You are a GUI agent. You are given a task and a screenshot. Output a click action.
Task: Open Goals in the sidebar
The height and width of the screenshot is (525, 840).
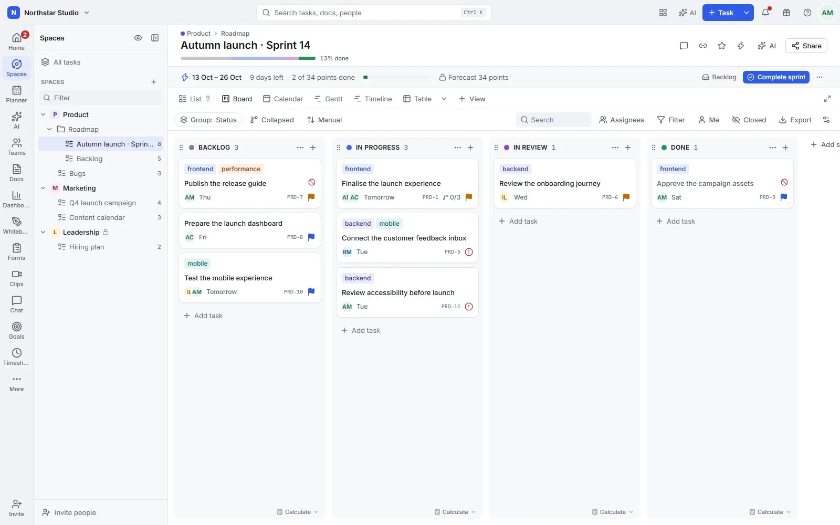(16, 330)
